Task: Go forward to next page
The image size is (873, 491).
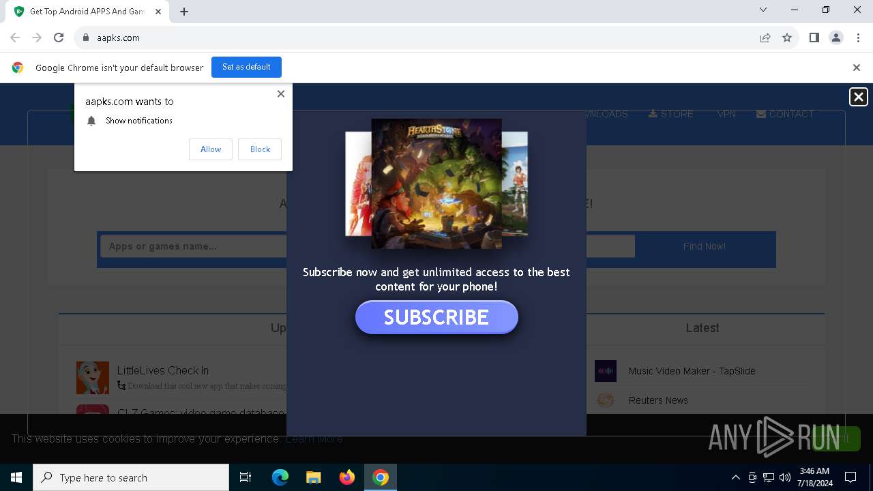Action: pyautogui.click(x=37, y=38)
